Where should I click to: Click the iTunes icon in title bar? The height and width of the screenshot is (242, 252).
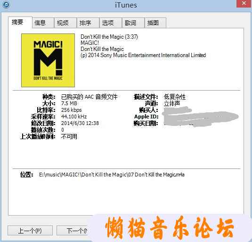coord(6,5)
